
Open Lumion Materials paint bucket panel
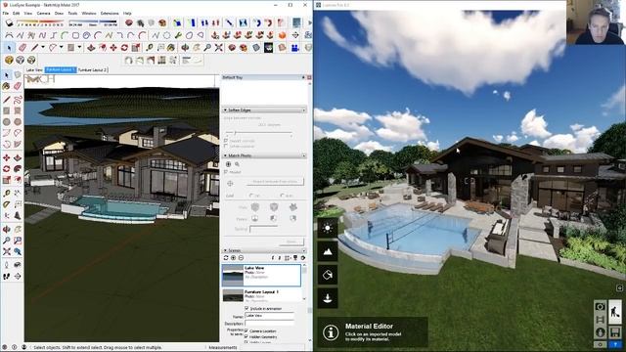(x=328, y=275)
